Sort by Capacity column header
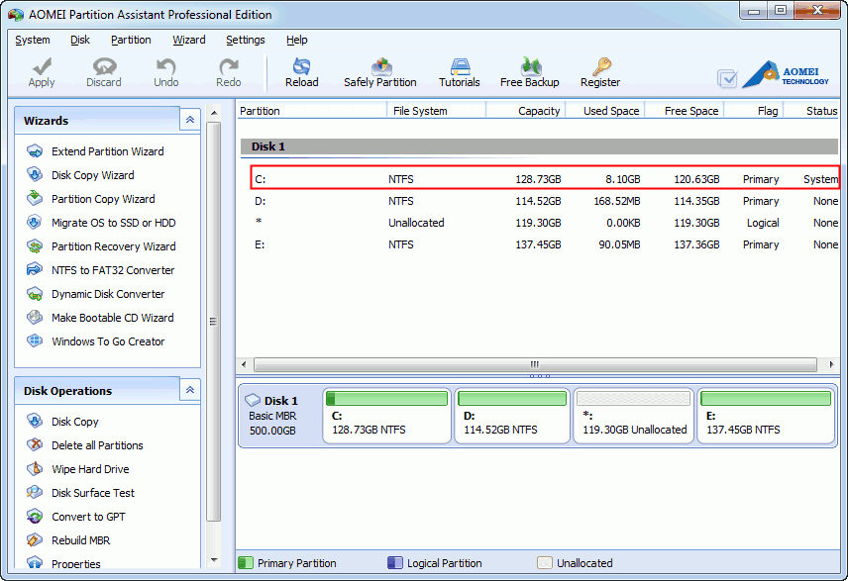The image size is (848, 581). [526, 111]
